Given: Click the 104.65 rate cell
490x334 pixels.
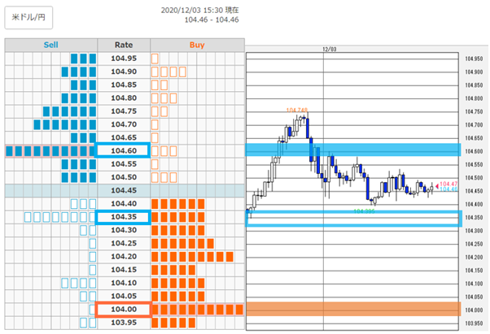Looking at the screenshot, I should 124,137.
